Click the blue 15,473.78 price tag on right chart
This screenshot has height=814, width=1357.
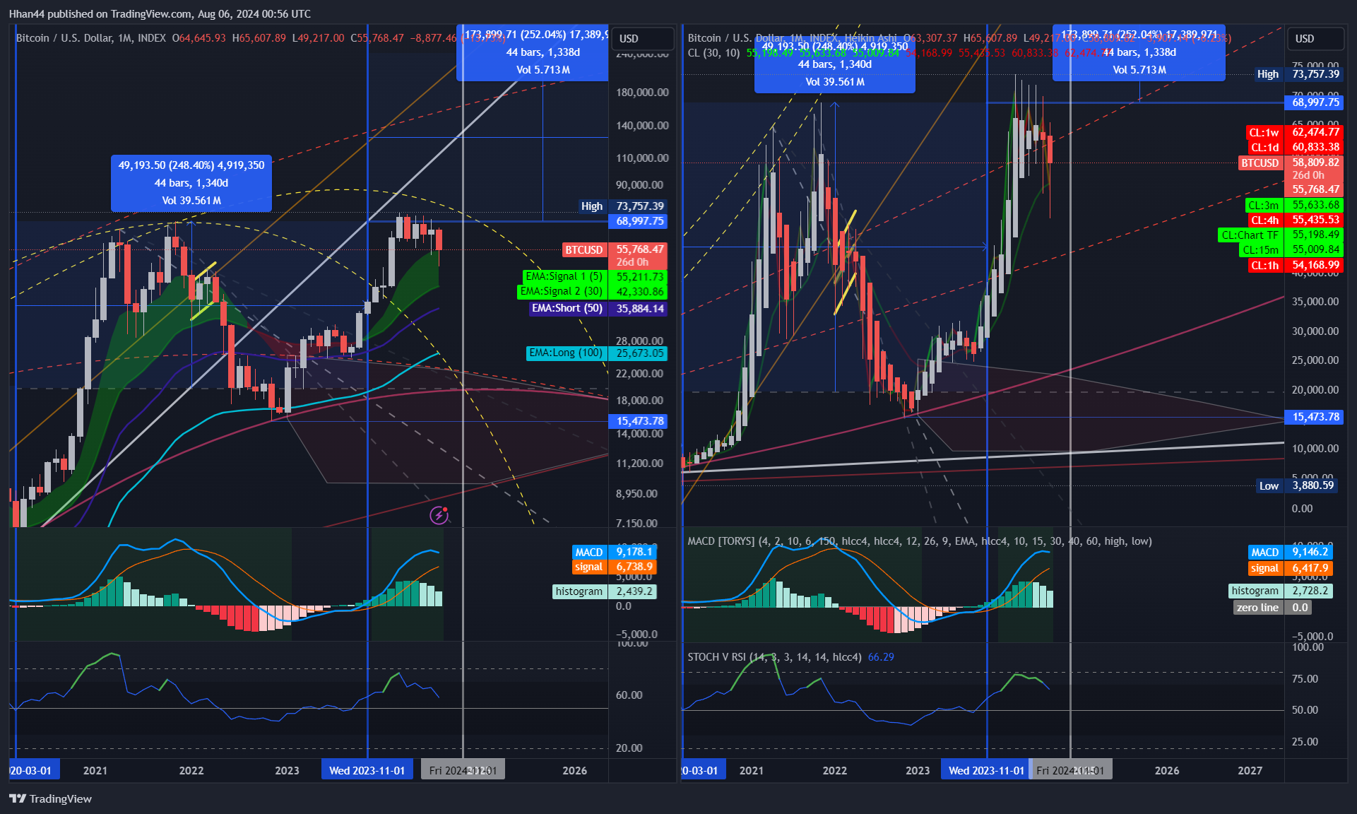1315,417
